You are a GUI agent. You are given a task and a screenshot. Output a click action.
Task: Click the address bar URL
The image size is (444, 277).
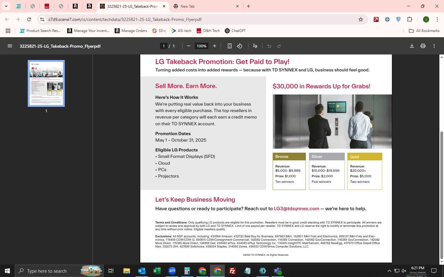(125, 19)
